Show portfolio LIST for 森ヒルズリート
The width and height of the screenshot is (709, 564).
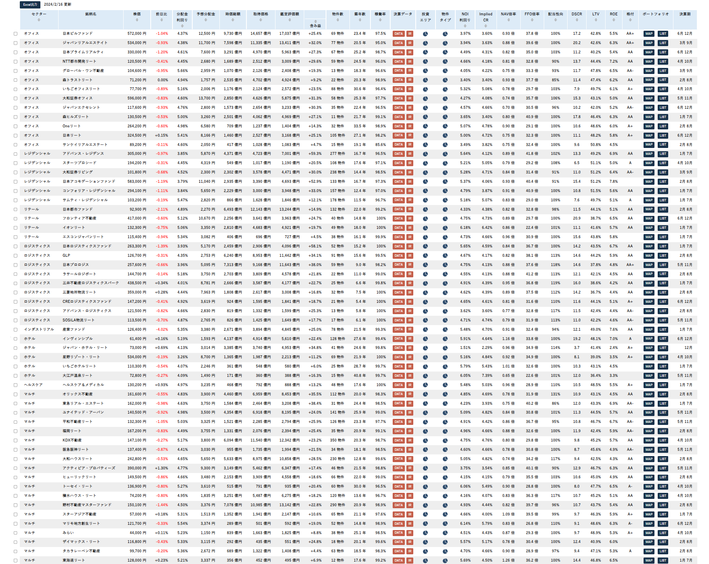click(x=663, y=117)
